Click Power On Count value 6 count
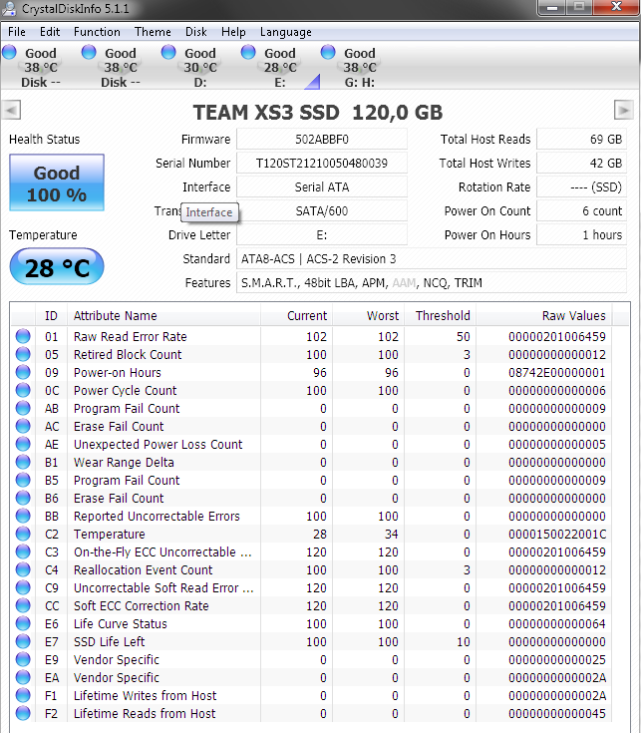 click(581, 210)
